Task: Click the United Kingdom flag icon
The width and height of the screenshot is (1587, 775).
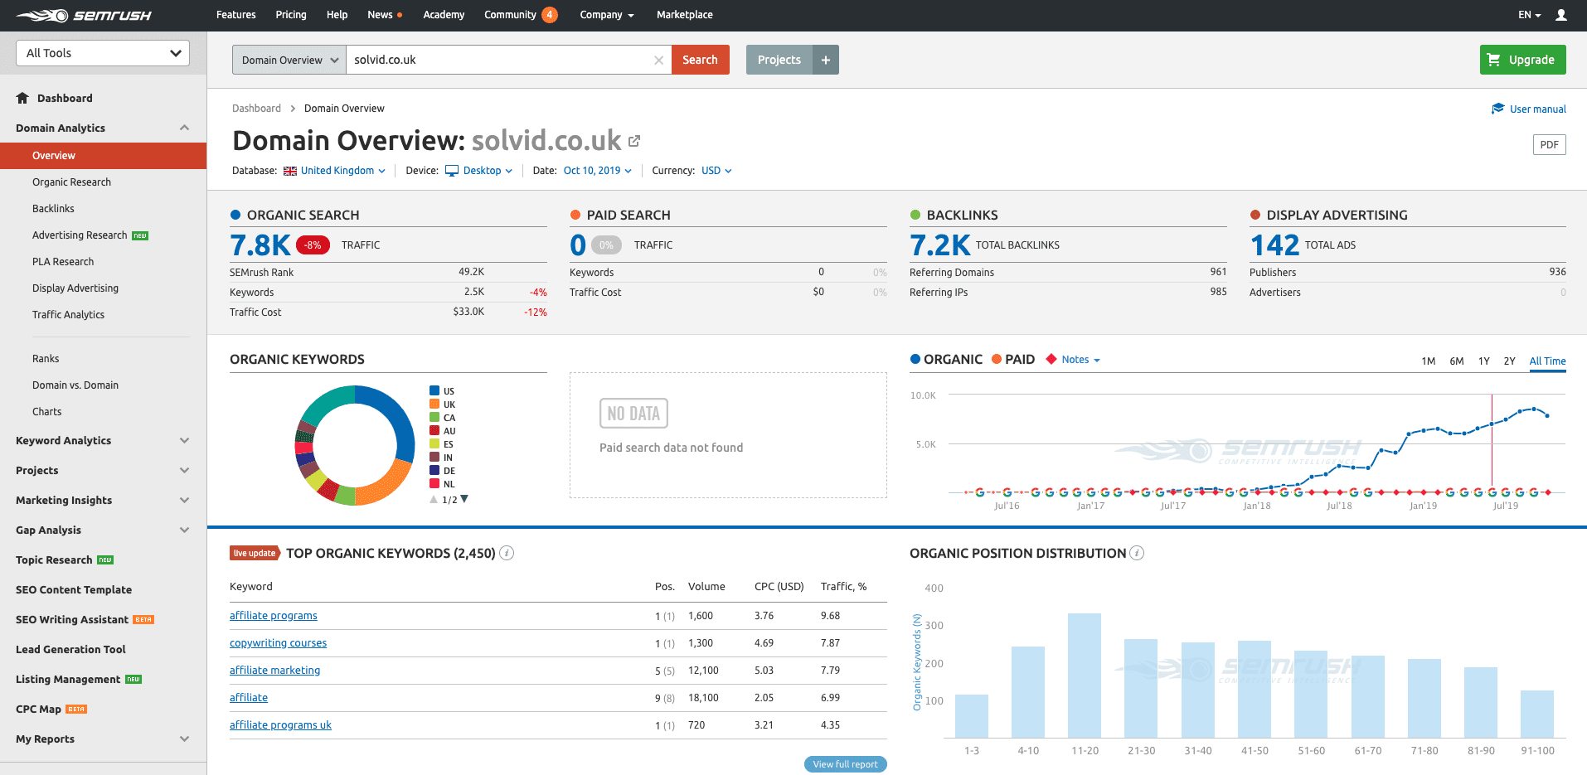Action: [x=290, y=171]
